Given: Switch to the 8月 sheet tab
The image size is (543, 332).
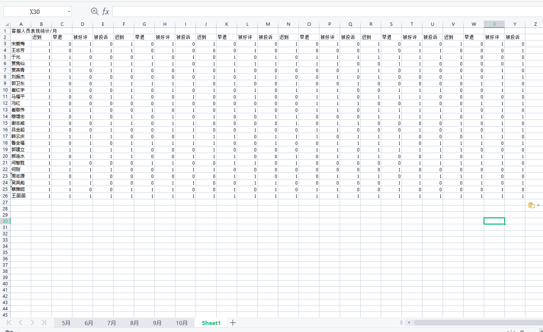Looking at the screenshot, I should 135,323.
